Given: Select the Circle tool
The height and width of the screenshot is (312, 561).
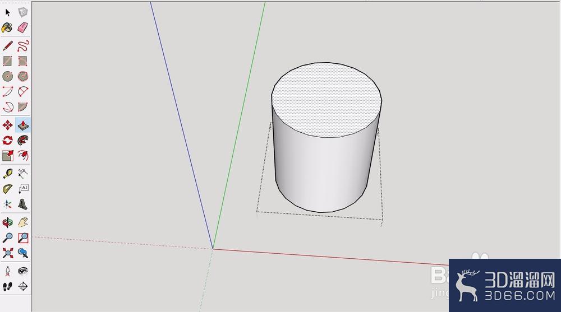Looking at the screenshot, I should pos(7,76).
